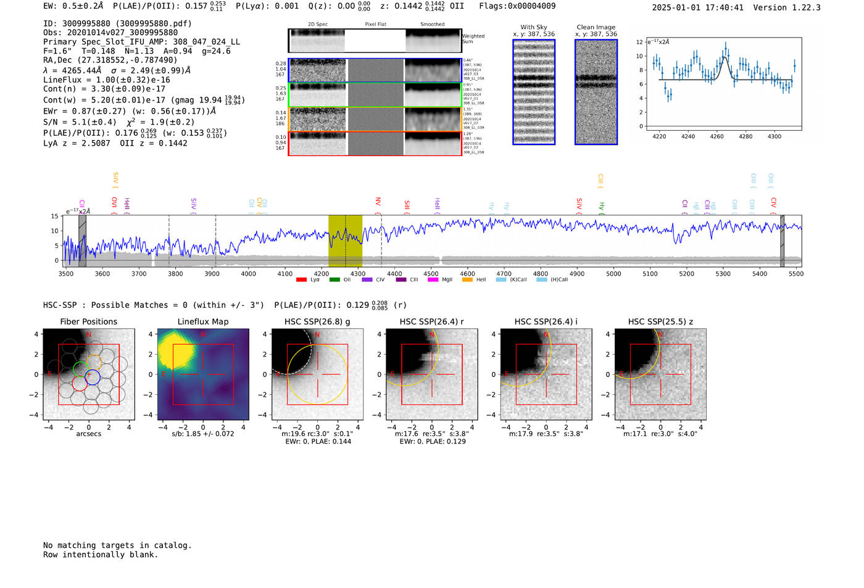Click 'No matching targets in catalog.' text
Screen dimensions: 864x588
pos(117,545)
